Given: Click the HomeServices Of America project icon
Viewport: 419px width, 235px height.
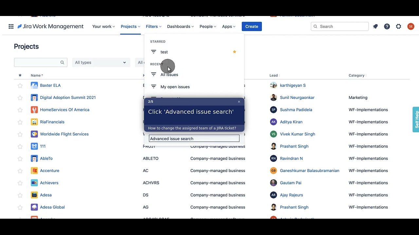Looking at the screenshot, I should (x=34, y=110).
